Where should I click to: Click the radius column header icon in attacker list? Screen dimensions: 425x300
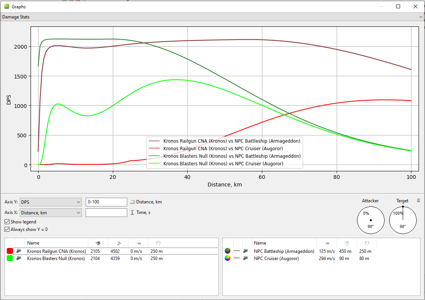click(158, 243)
